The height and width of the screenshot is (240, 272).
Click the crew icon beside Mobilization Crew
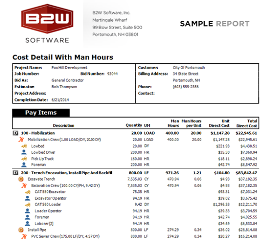[21, 139]
